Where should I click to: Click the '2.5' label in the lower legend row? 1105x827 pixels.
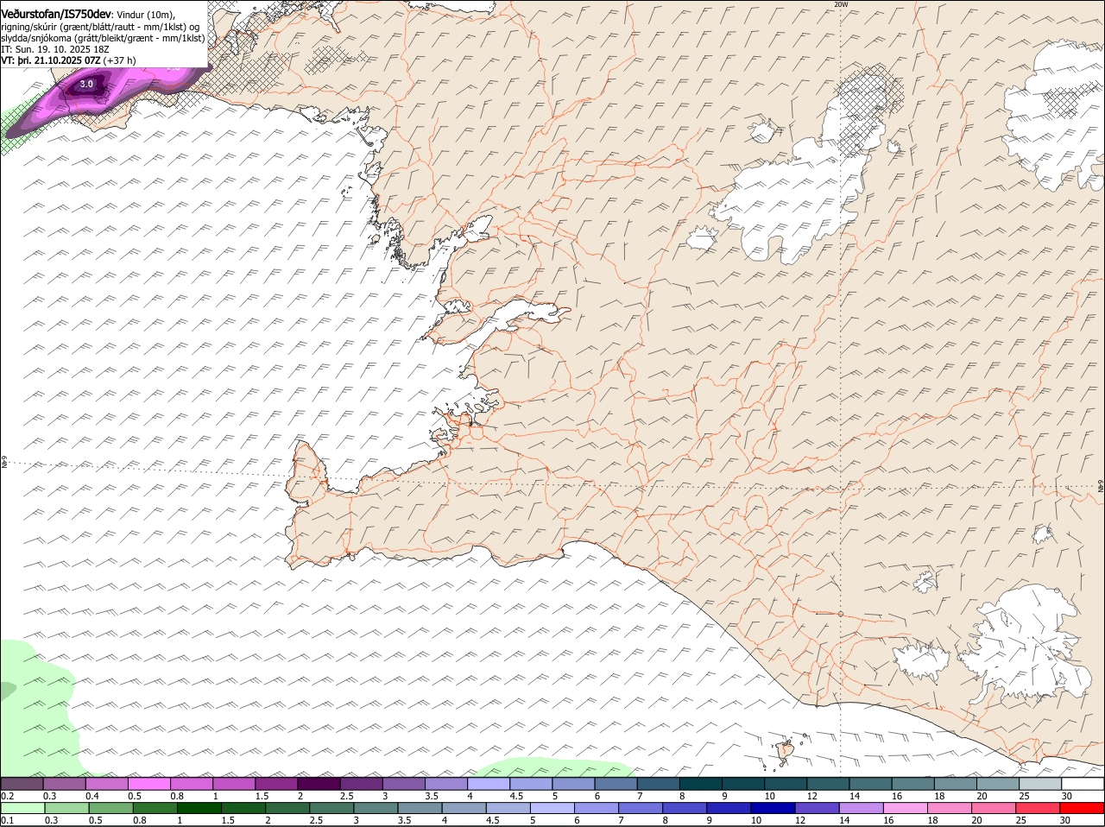point(316,820)
